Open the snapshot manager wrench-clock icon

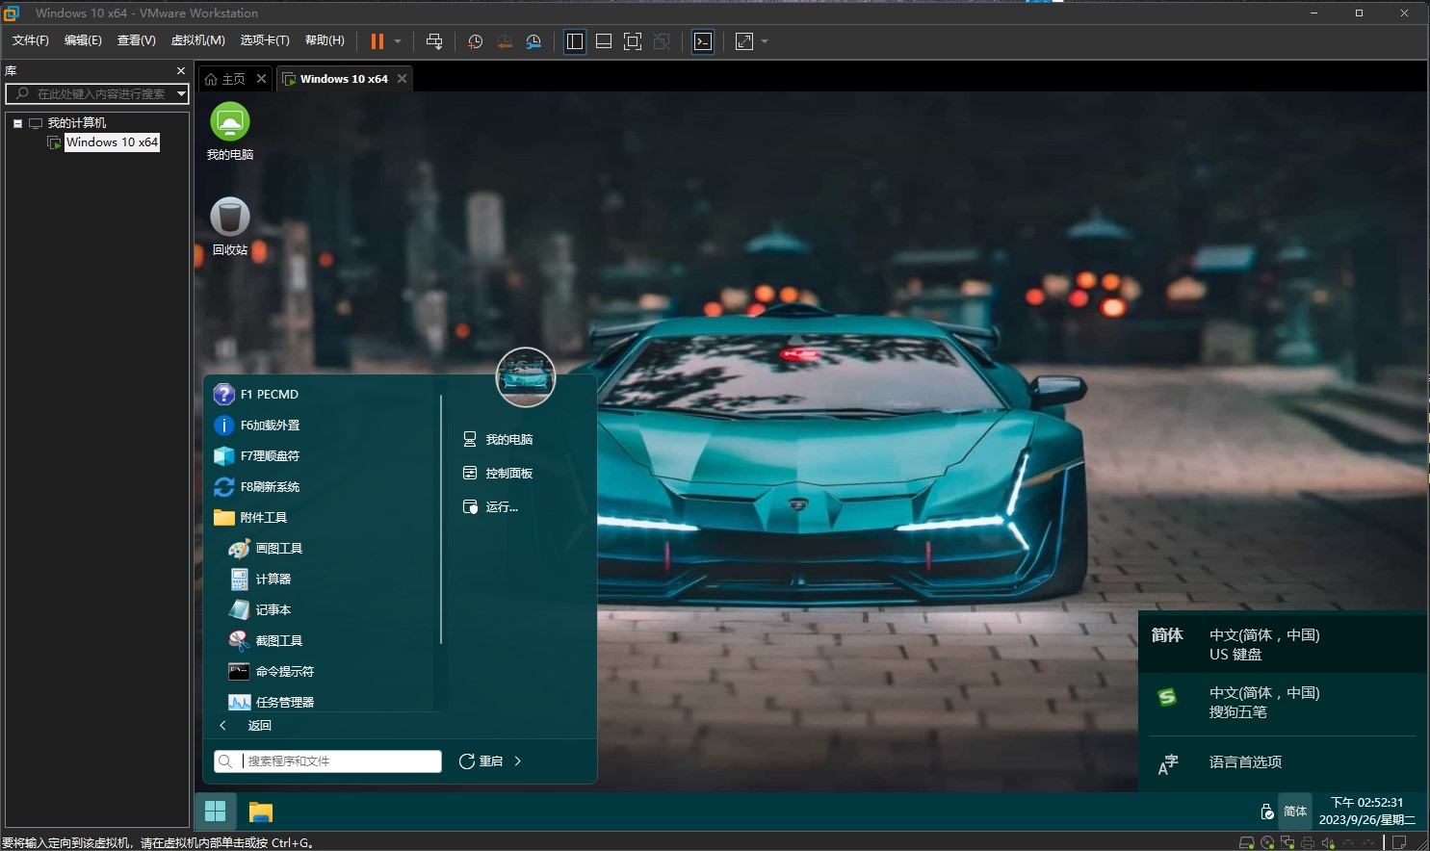(x=533, y=41)
